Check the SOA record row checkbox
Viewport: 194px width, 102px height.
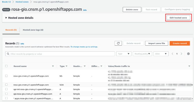[7, 85]
